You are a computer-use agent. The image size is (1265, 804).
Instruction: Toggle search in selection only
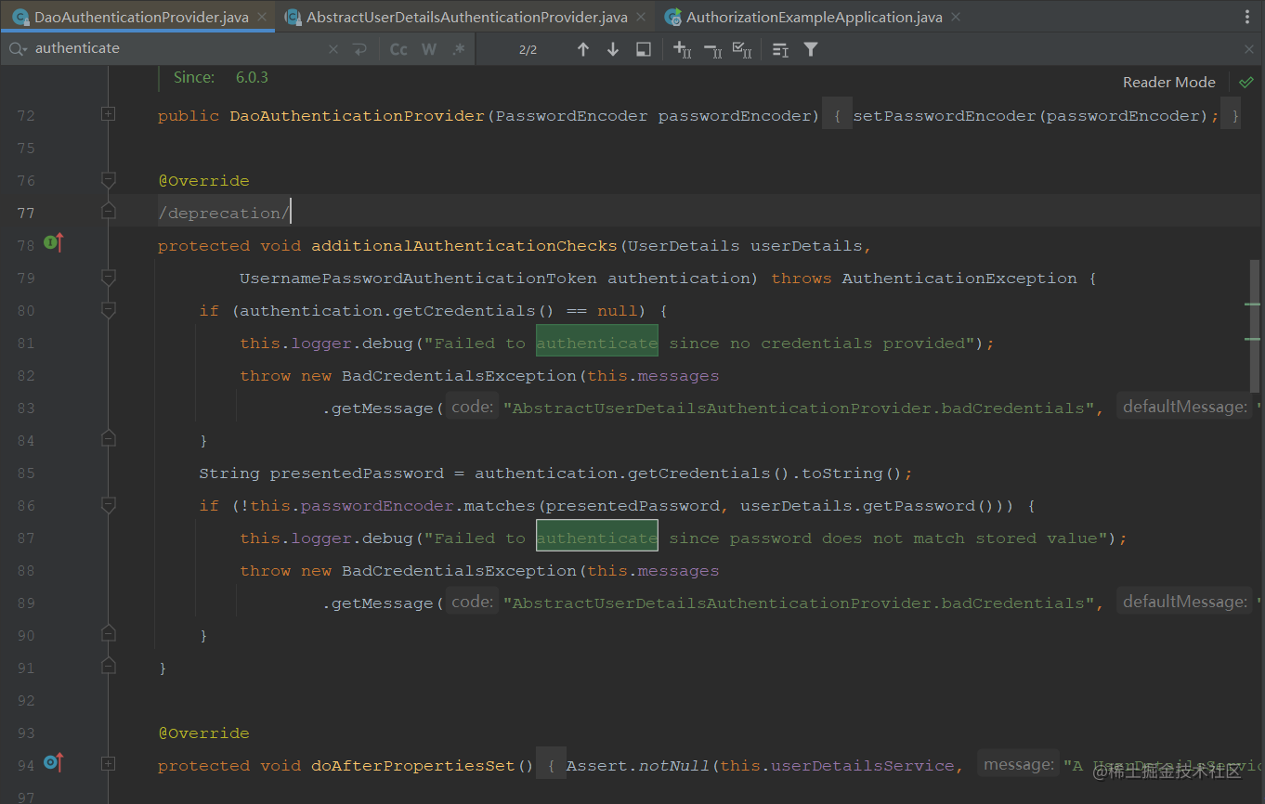pos(780,49)
